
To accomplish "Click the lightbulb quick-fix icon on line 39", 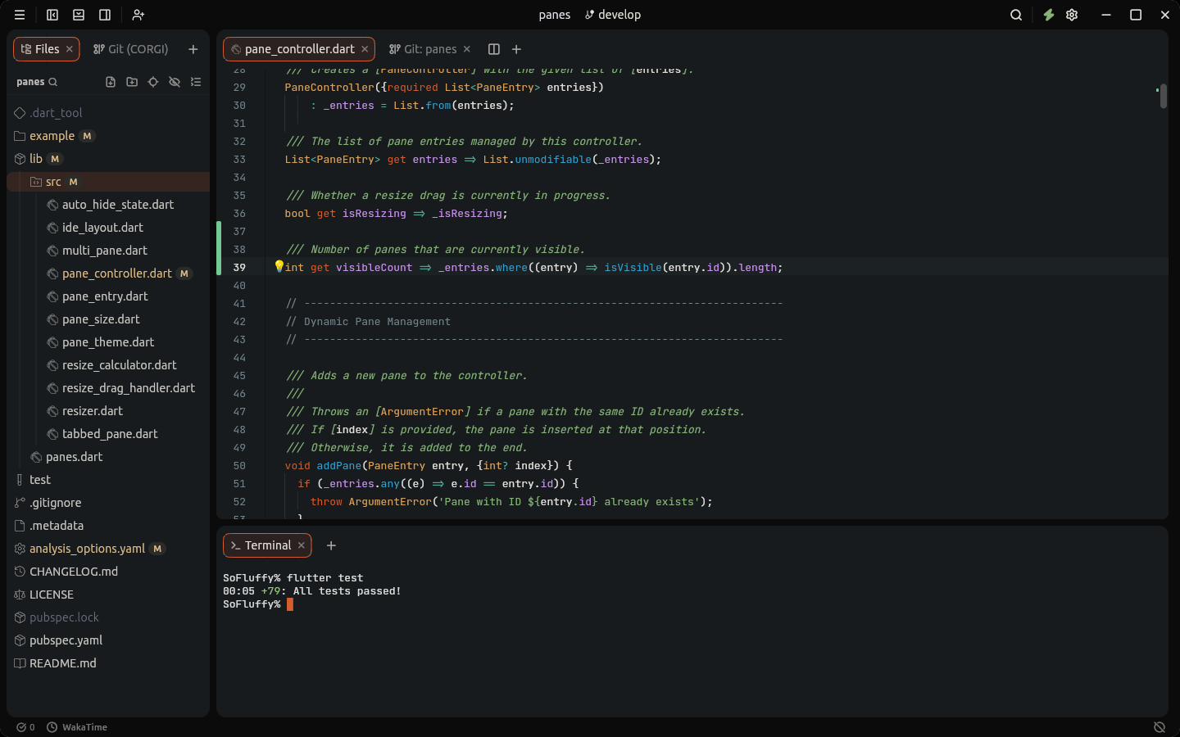I will [x=279, y=266].
